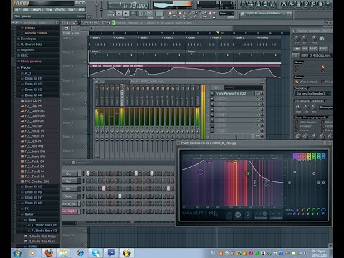Click the FL Studio fruit icon in the taskbar
Screen dimensions: 344x258
click(127, 253)
